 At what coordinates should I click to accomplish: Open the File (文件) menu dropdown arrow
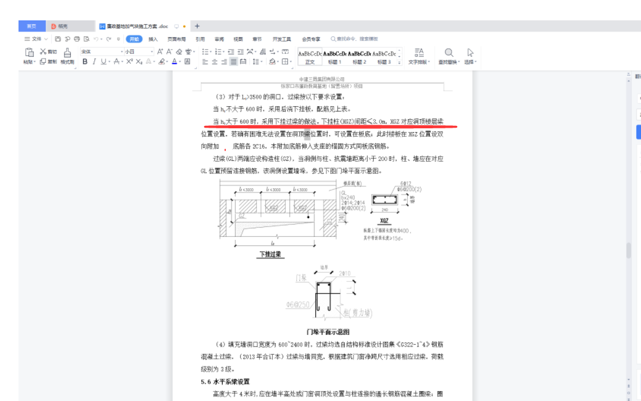[x=46, y=39]
